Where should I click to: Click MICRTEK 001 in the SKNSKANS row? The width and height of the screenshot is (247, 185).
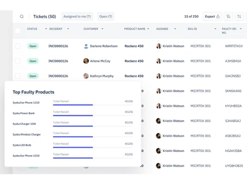201,91
